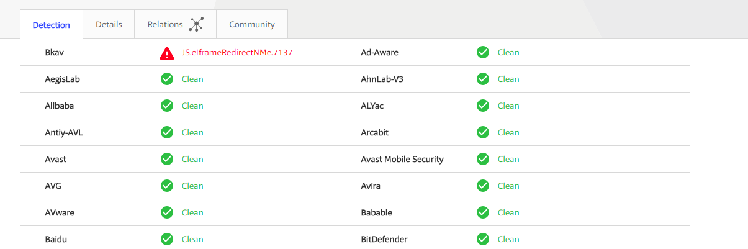Click green checkmark icon next to Ad-Aware

point(483,52)
